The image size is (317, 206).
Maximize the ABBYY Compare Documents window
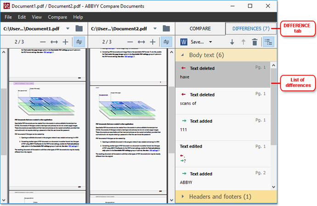pyautogui.click(x=250, y=6)
